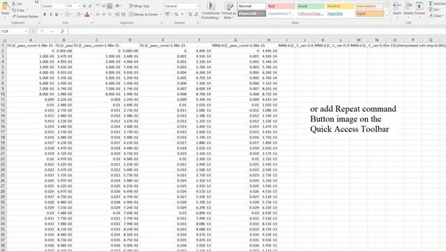Click Increase Indent icon
446x251 pixels.
click(x=123, y=14)
